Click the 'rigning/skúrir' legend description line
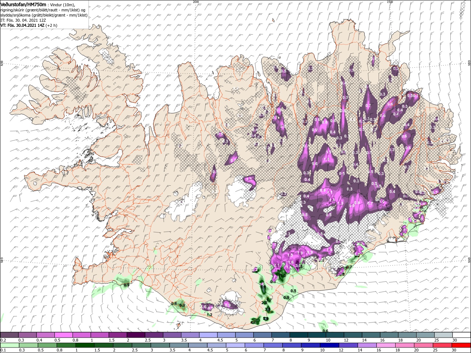This screenshot has height=353, width=471. (43, 10)
